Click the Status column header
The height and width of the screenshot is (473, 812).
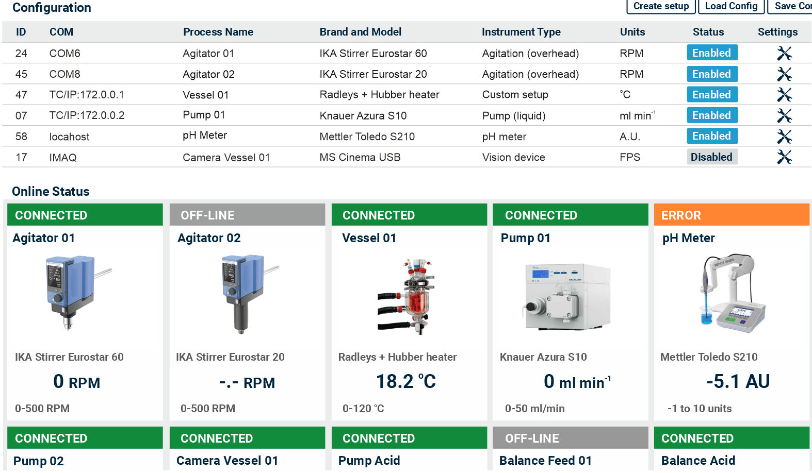pos(708,32)
